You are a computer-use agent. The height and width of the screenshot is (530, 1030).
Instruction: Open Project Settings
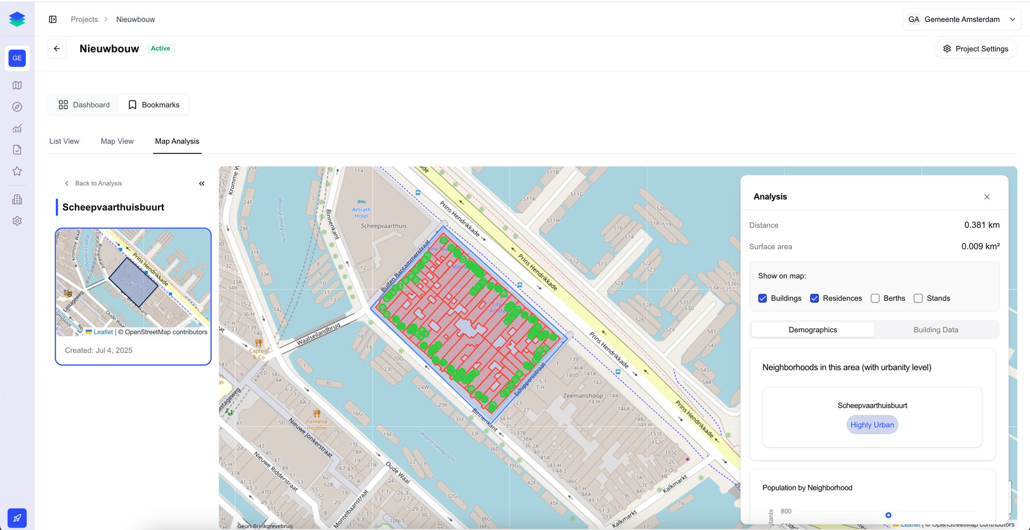click(x=976, y=49)
